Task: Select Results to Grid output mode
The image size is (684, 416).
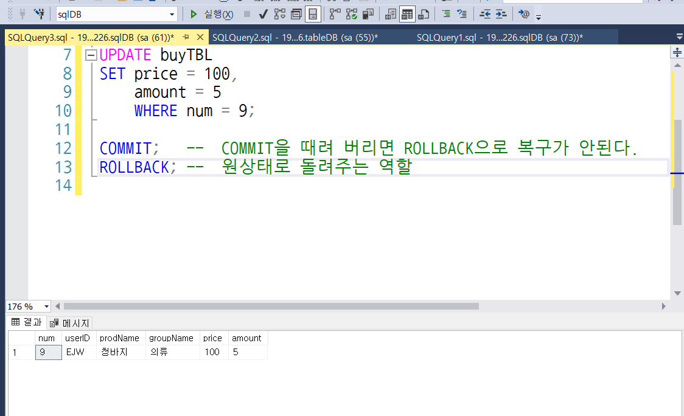Action: click(407, 15)
